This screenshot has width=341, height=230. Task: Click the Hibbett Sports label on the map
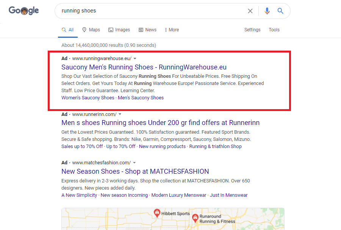(x=175, y=213)
